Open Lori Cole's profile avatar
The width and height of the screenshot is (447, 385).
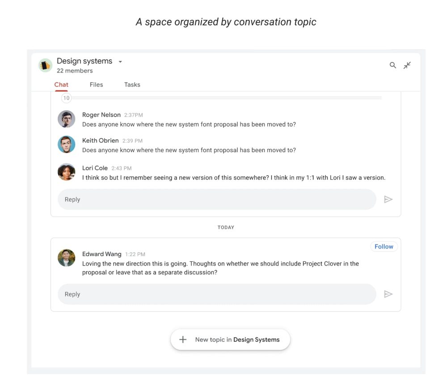tap(66, 172)
